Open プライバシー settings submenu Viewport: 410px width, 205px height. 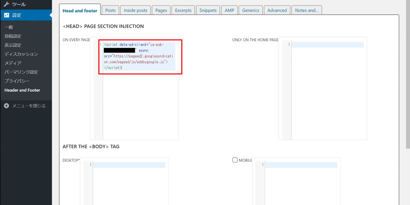(17, 81)
